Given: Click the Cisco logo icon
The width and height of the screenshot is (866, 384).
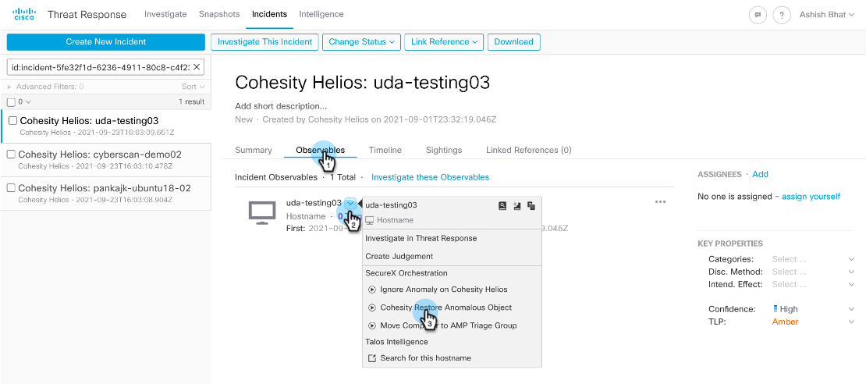Looking at the screenshot, I should point(23,14).
